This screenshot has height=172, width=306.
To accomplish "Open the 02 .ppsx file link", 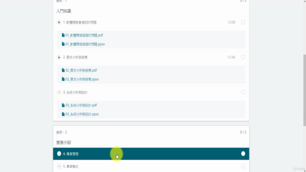I will click(82, 79).
